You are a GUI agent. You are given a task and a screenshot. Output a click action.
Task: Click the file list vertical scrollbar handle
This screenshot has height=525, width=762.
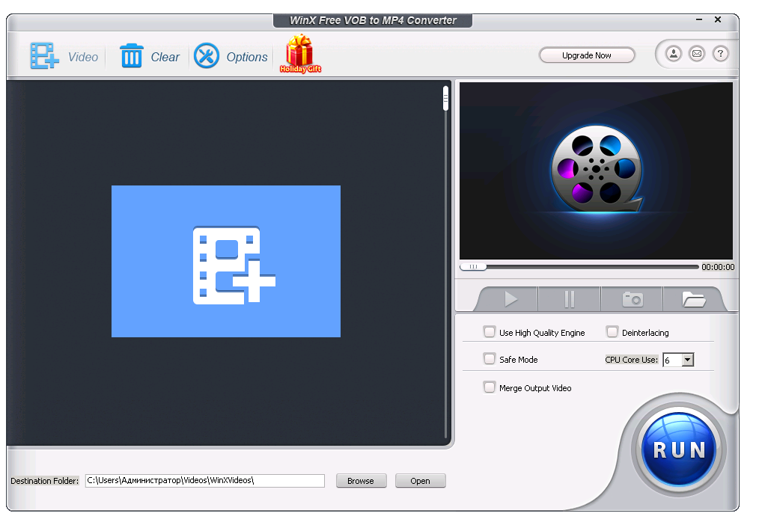(x=445, y=99)
